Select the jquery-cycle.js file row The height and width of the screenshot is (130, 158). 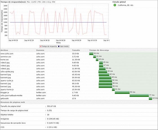[x=79, y=80]
